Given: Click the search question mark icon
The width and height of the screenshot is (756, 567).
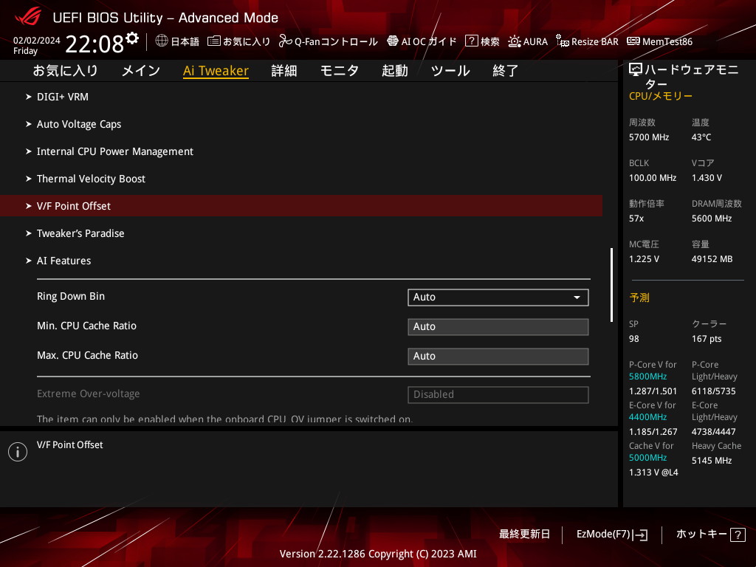Looking at the screenshot, I should [471, 41].
